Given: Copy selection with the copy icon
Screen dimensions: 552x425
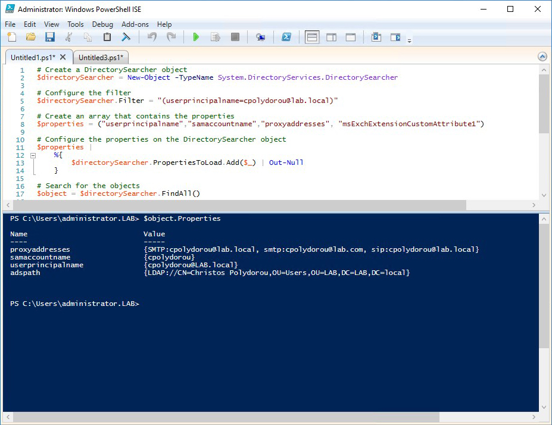Looking at the screenshot, I should pyautogui.click(x=88, y=37).
